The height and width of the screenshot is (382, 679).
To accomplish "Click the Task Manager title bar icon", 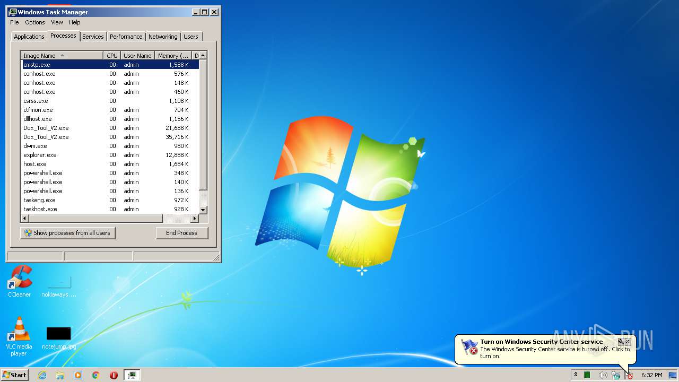I will point(13,12).
